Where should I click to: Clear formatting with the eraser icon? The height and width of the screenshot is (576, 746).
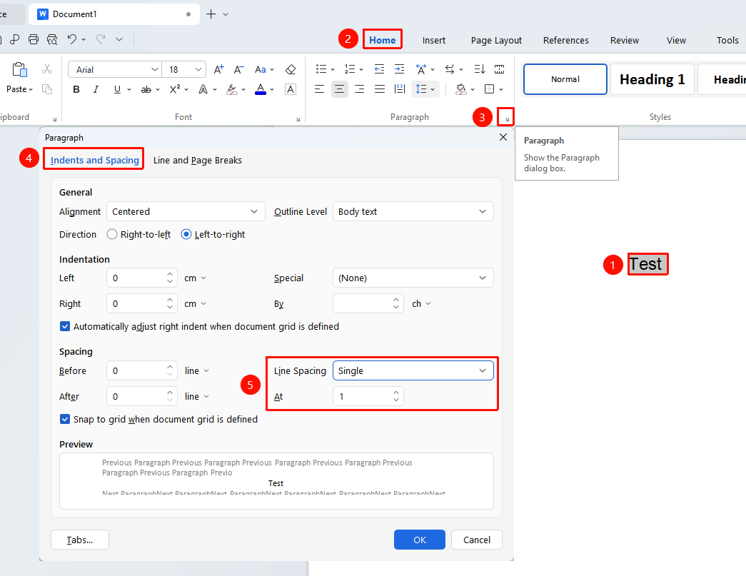[291, 69]
